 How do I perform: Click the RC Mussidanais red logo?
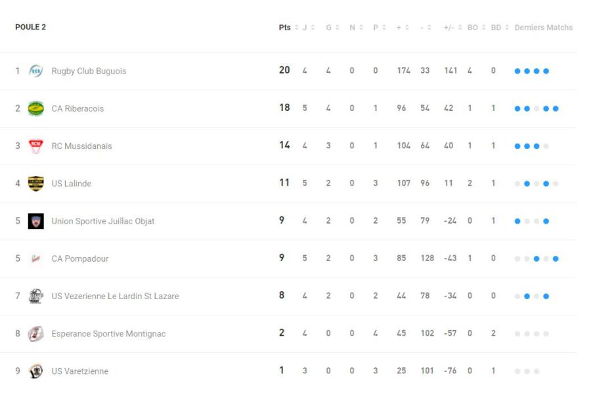(x=35, y=146)
